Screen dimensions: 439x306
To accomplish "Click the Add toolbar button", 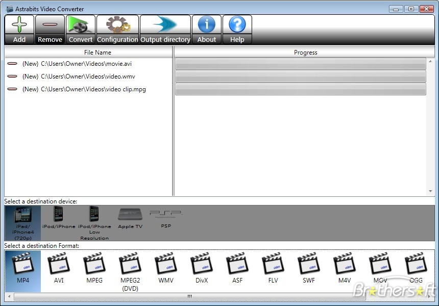I will coord(19,30).
